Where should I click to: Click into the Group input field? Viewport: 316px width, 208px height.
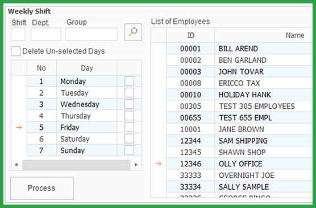tap(92, 34)
